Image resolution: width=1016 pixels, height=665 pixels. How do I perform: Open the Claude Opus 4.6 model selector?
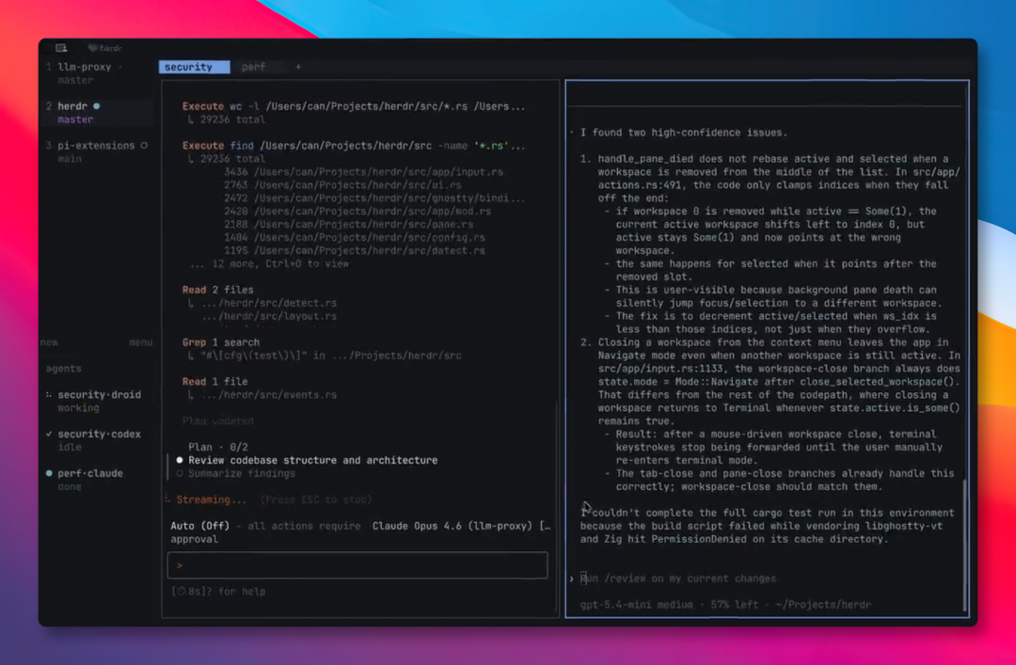(452, 526)
